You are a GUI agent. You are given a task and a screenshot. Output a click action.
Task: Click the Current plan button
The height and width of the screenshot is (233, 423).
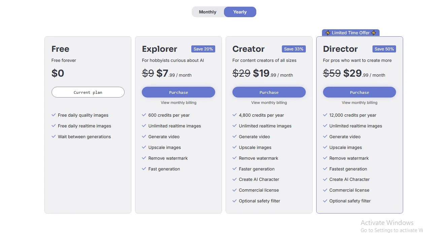pyautogui.click(x=88, y=92)
